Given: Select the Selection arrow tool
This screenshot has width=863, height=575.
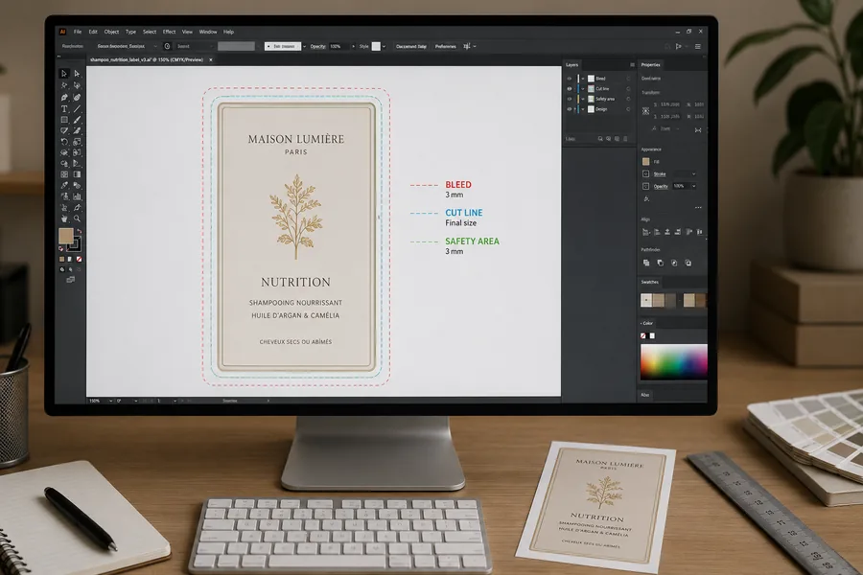Looking at the screenshot, I should point(64,73).
